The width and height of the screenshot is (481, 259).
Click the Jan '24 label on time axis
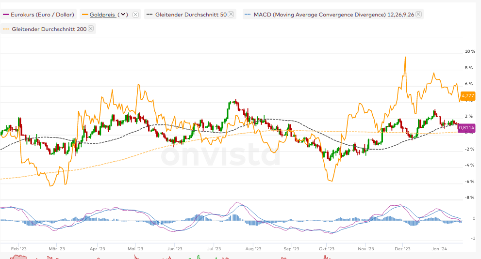(439, 249)
